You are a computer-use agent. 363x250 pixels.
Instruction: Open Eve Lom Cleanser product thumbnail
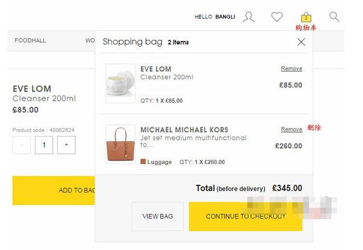120,83
